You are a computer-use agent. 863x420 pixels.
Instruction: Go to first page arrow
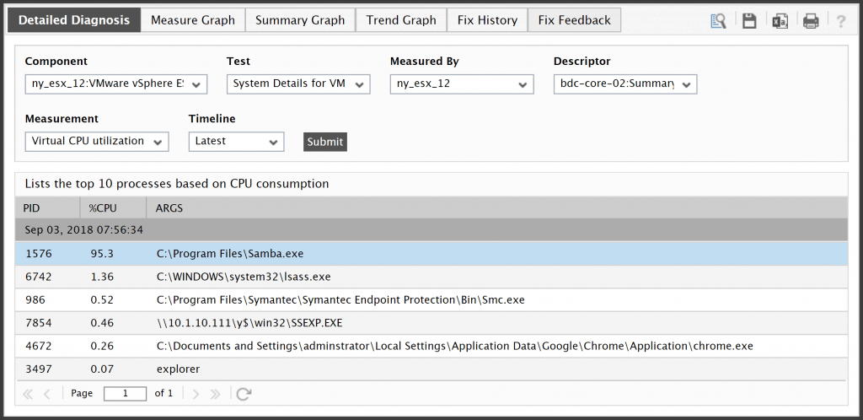pos(28,394)
